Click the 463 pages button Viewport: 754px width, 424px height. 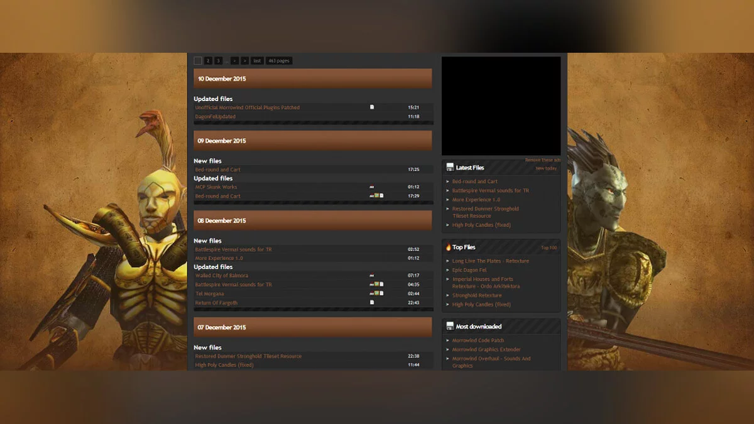pyautogui.click(x=279, y=61)
